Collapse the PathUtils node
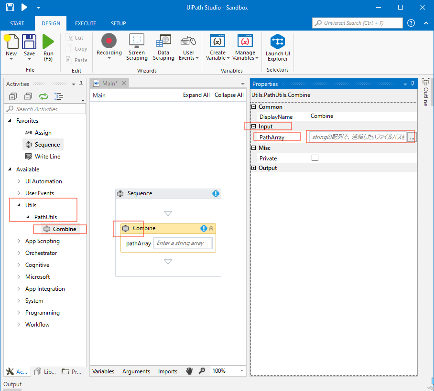Screen dimensions: 434x391 pyautogui.click(x=28, y=217)
